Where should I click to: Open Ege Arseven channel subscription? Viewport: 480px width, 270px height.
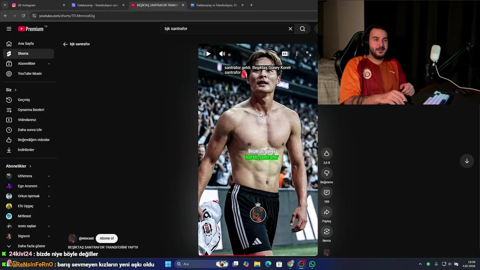(28, 186)
